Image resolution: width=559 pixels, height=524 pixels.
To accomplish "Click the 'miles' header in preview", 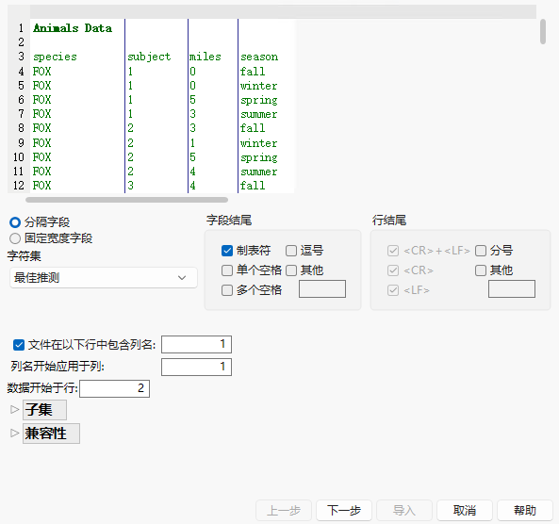I will coord(205,57).
